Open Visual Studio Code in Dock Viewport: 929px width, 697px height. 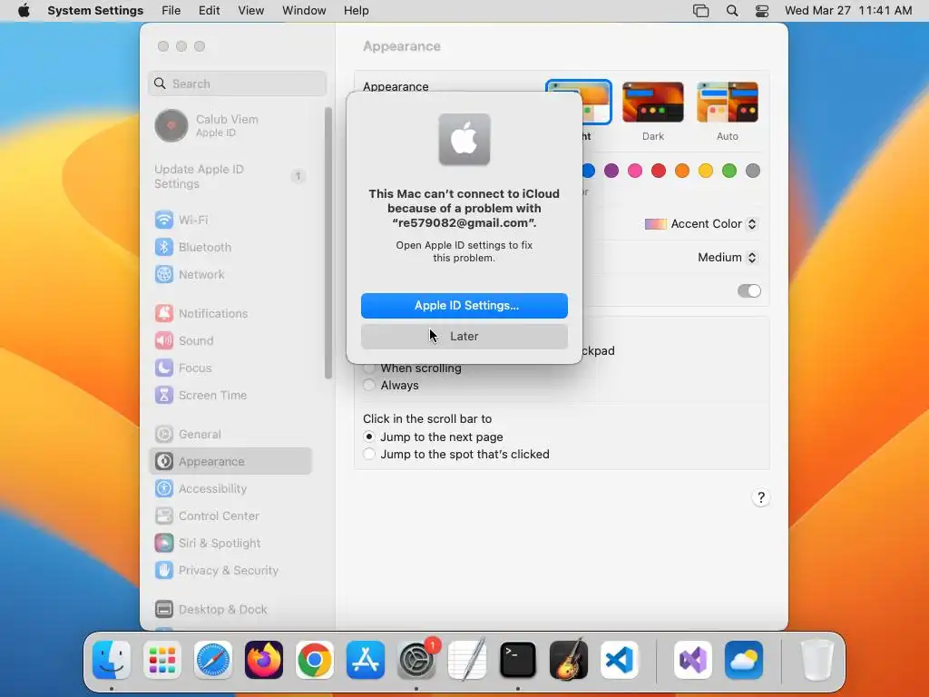point(619,660)
